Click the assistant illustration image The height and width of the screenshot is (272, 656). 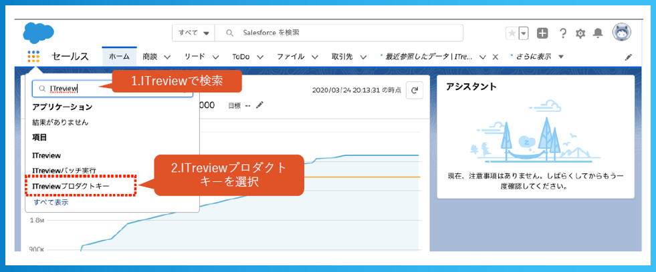pos(536,131)
